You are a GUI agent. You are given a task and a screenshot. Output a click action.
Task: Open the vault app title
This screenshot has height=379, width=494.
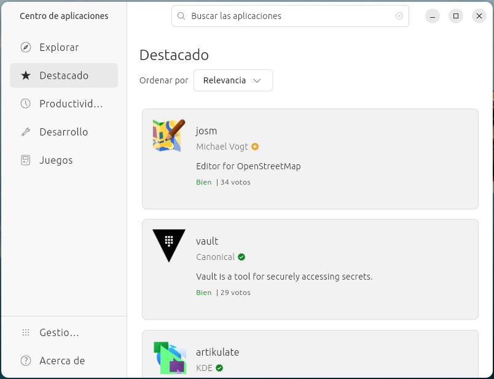click(207, 241)
